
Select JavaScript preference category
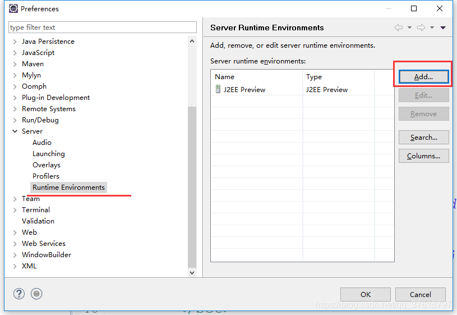38,53
